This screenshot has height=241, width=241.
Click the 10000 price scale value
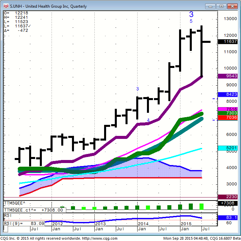click(x=230, y=68)
